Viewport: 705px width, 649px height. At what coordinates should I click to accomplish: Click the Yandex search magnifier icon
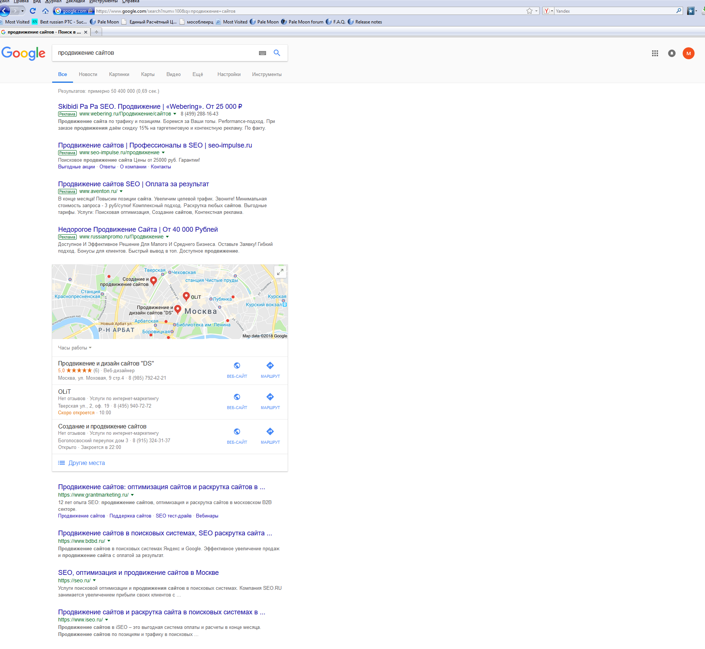[679, 11]
